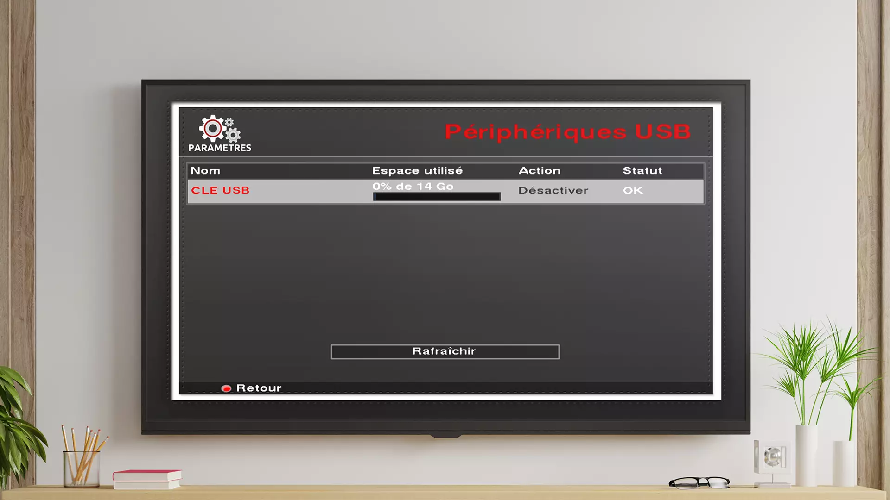The height and width of the screenshot is (500, 890).
Task: Select the Nom column header
Action: [206, 170]
